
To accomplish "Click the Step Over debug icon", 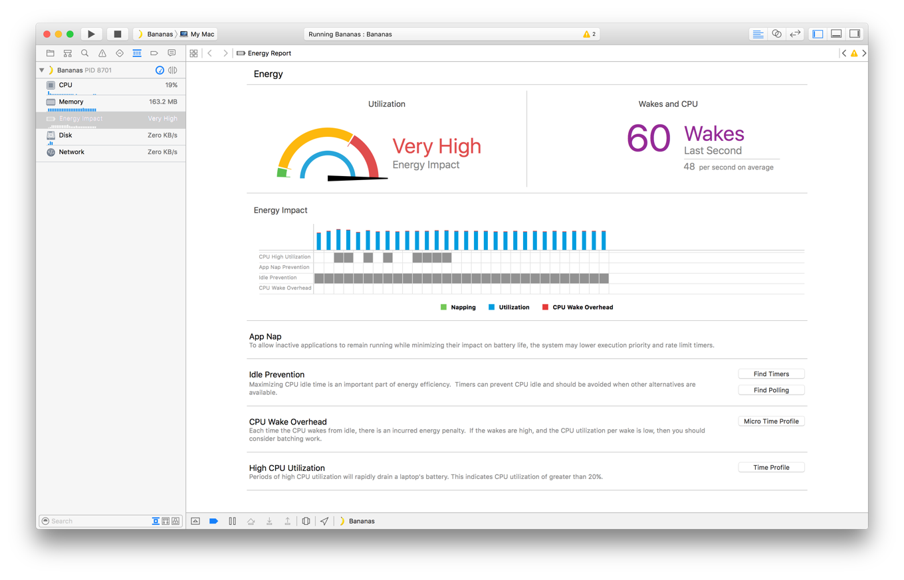I will point(251,521).
